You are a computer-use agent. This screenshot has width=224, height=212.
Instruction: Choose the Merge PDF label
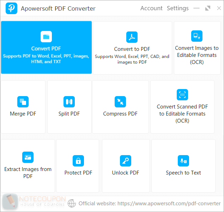click(x=23, y=114)
